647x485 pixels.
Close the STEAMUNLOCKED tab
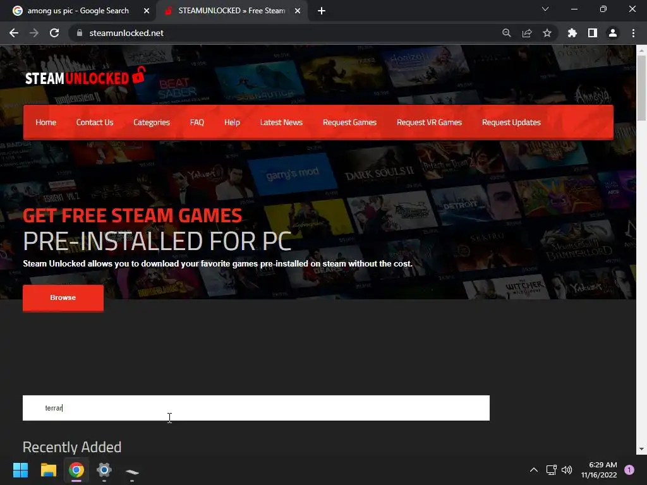click(298, 11)
